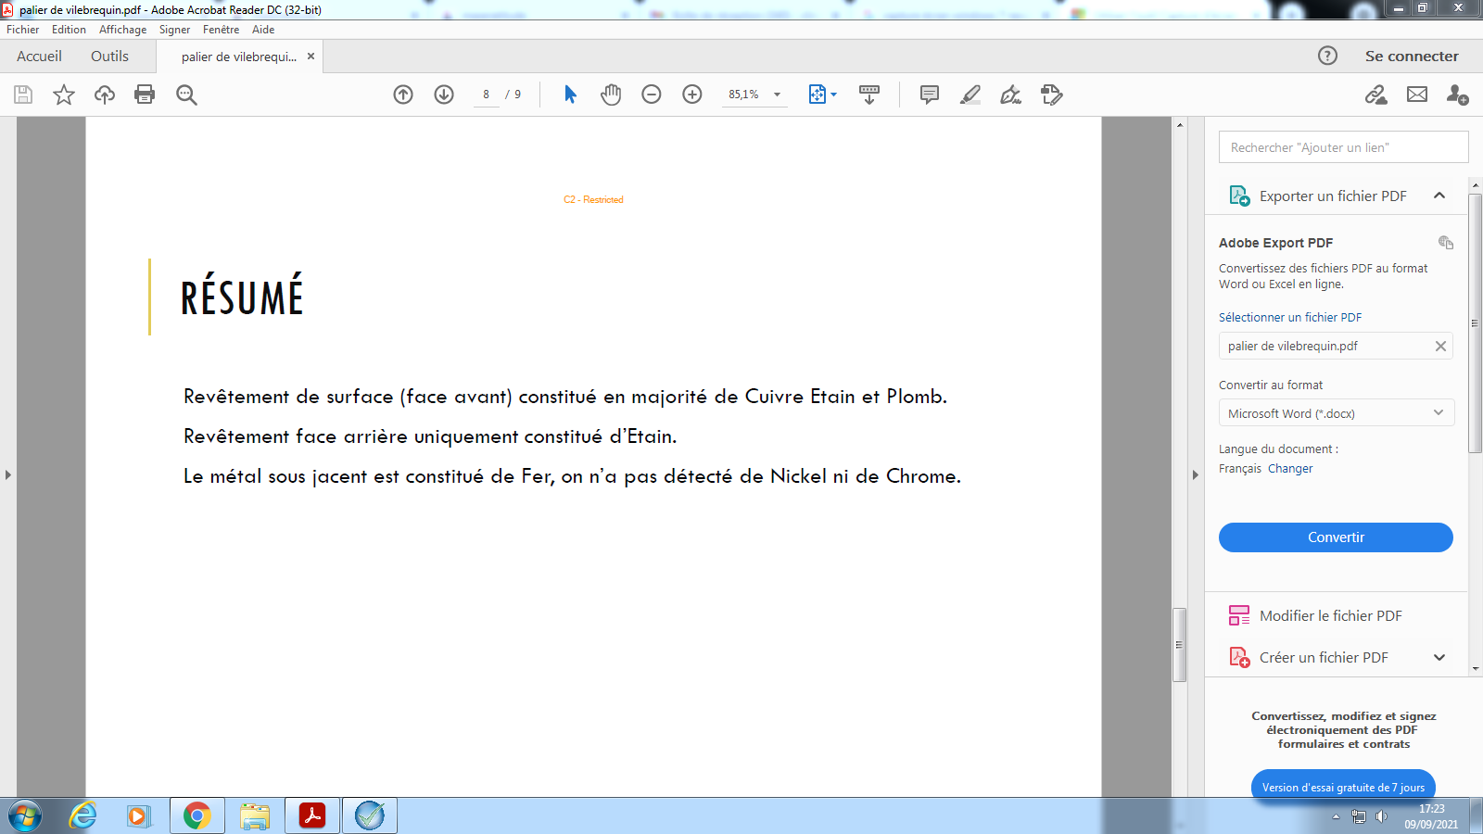This screenshot has height=834, width=1483.
Task: Go to the previous page arrow
Action: coord(403,95)
